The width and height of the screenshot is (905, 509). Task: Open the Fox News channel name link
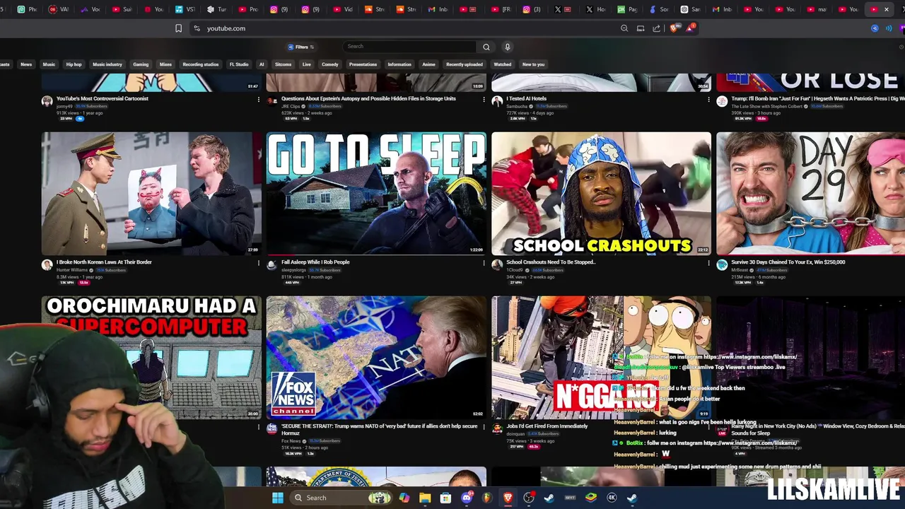point(291,440)
